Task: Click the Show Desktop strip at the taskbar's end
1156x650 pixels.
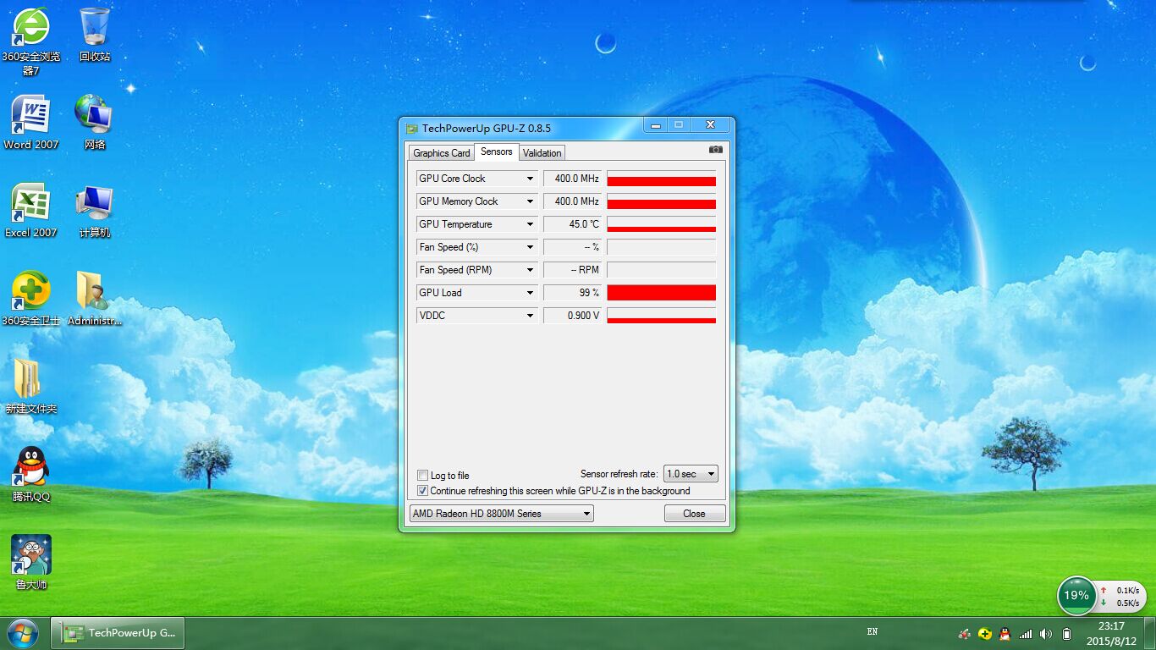Action: click(1149, 633)
